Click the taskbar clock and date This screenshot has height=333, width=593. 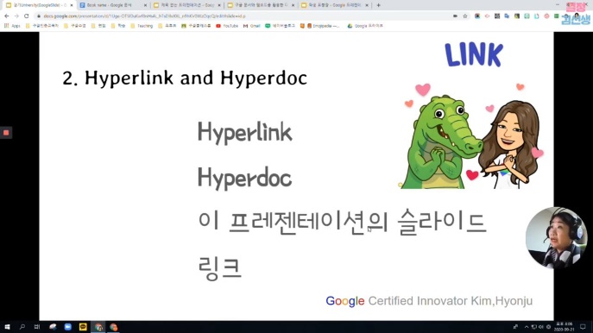coord(564,327)
